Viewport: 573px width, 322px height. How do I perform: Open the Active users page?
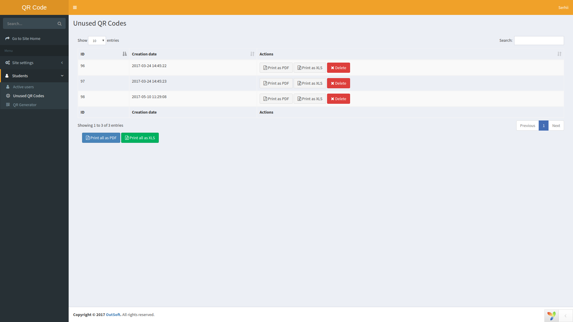[23, 87]
